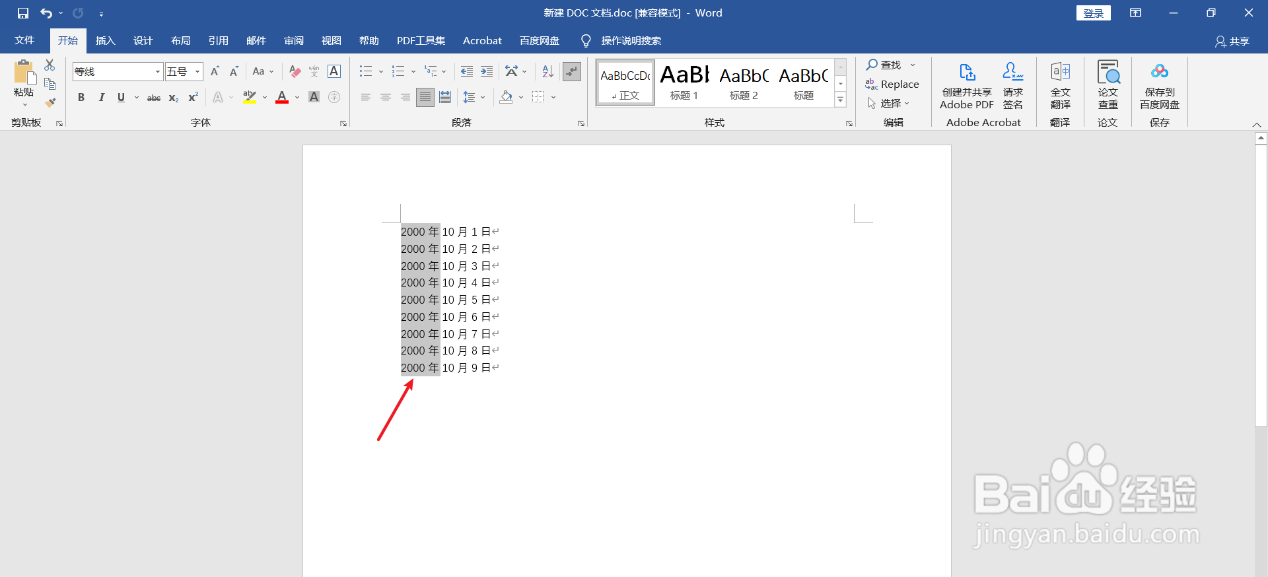Increase font size with the grow font icon
Screen dimensions: 1268x577
(215, 71)
